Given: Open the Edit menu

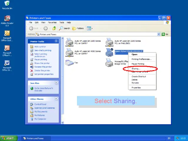Looking at the screenshot, I should 36,22.
